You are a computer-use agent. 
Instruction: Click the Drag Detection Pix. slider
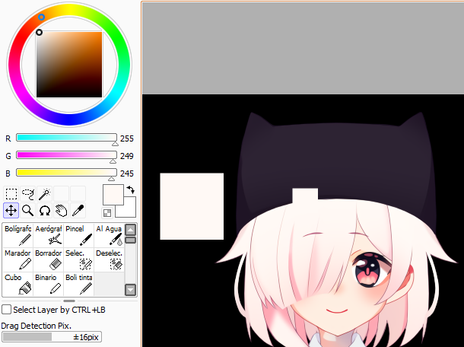click(52, 337)
